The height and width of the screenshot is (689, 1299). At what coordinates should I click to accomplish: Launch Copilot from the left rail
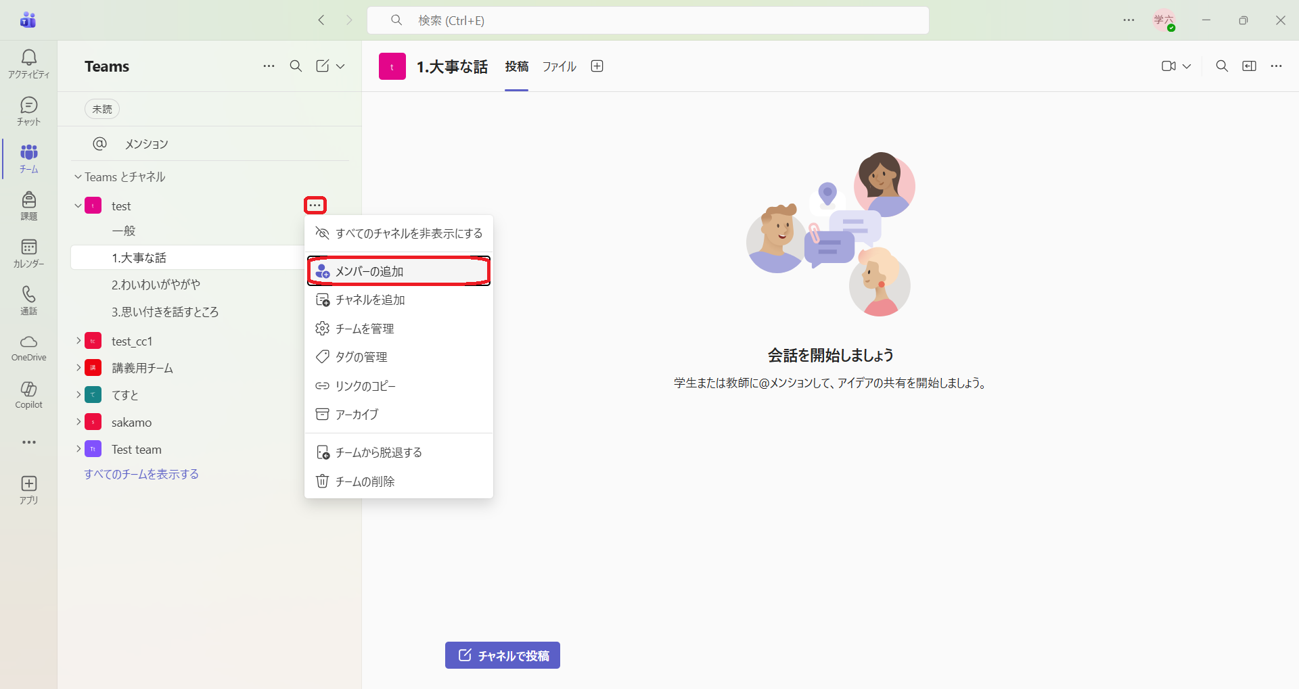click(x=28, y=395)
